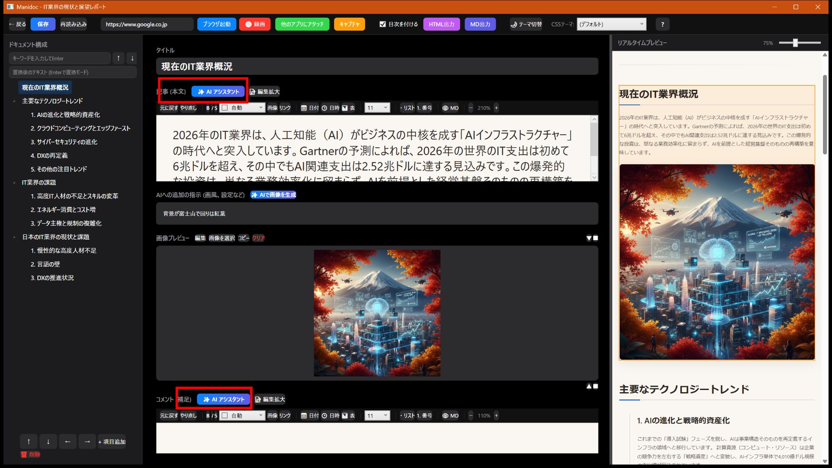Toggle bold formatting with the B button
Viewport: 832px width, 468px height.
208,108
